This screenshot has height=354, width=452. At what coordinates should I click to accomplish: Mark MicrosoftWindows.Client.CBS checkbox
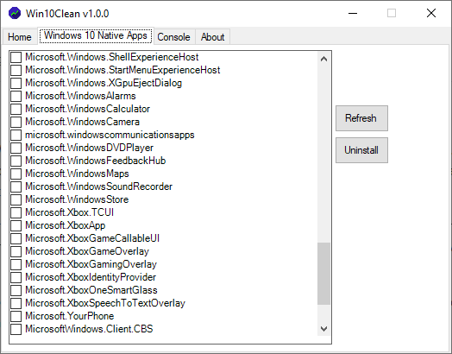tap(16, 329)
